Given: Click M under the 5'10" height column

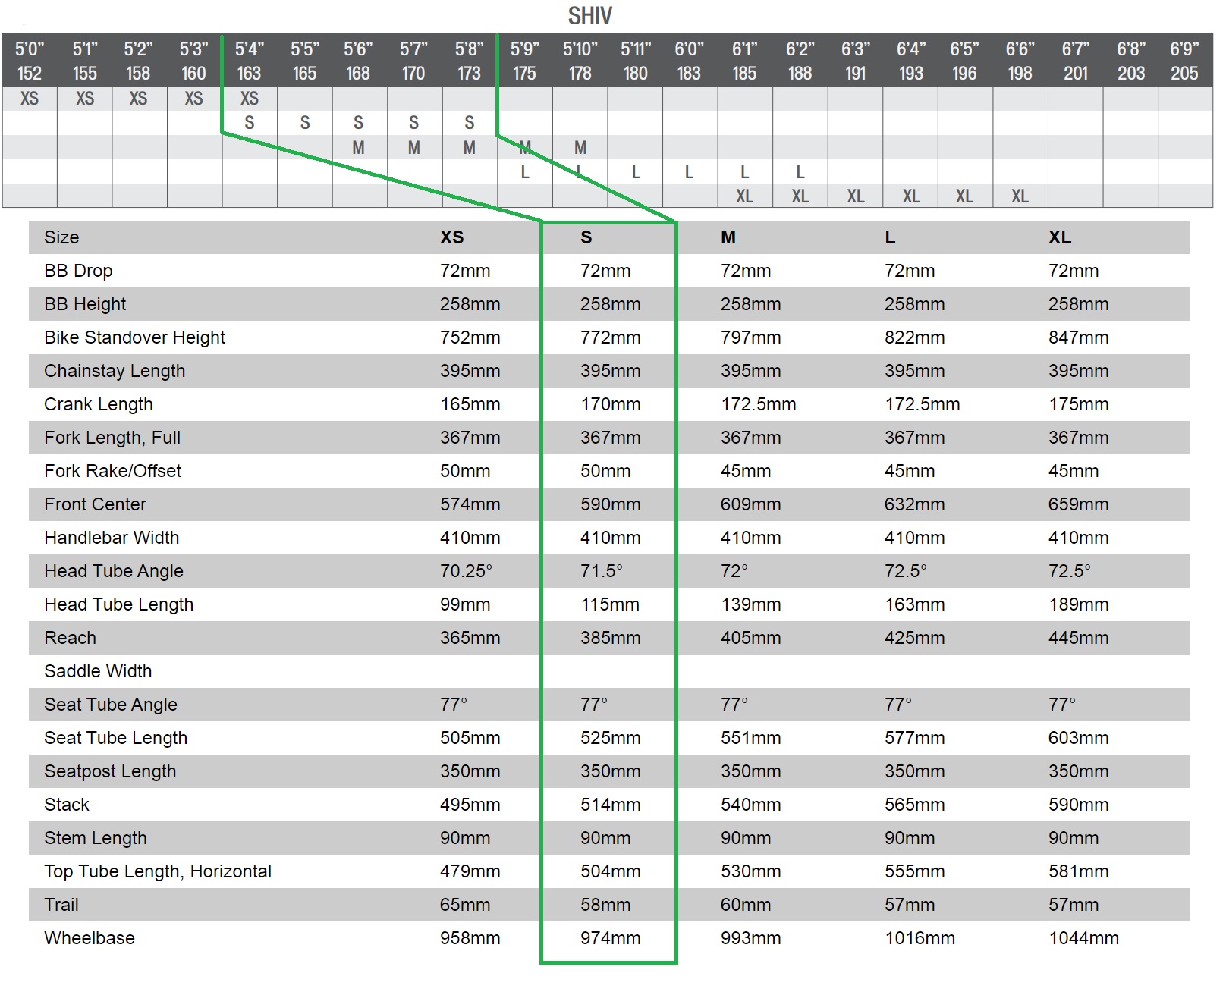Looking at the screenshot, I should point(580,148).
